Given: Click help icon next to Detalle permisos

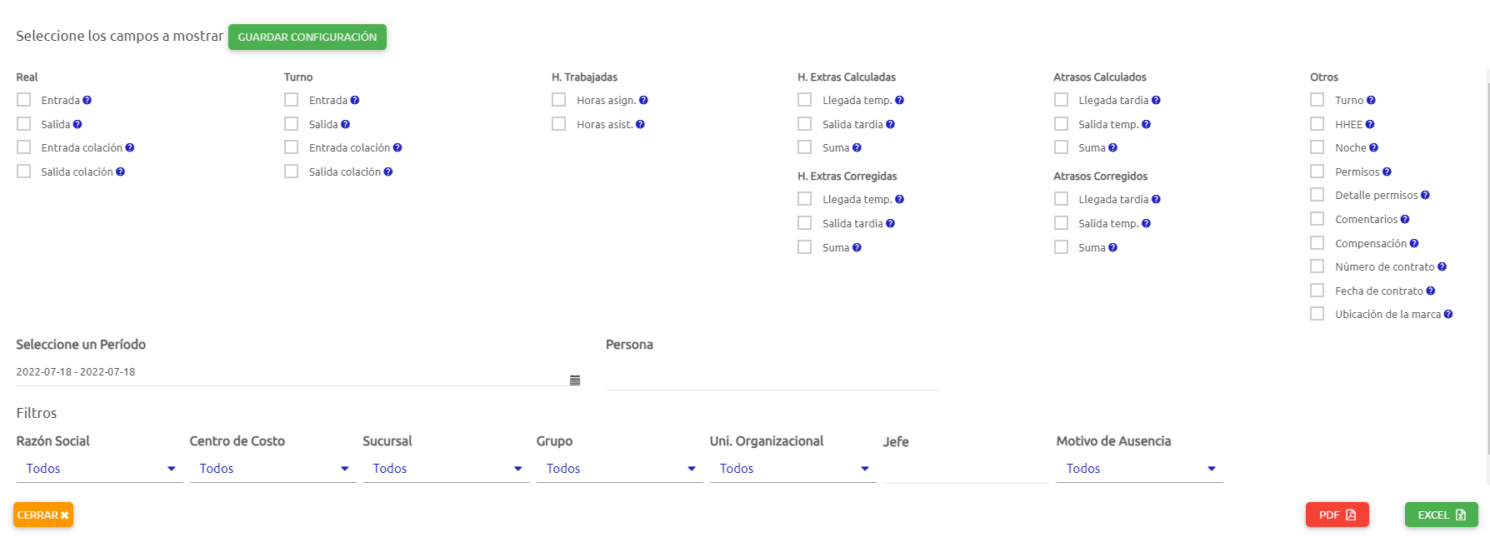Looking at the screenshot, I should (1425, 196).
